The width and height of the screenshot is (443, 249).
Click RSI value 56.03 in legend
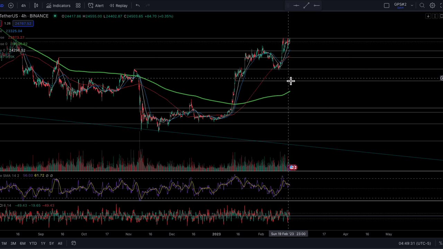tap(28, 176)
